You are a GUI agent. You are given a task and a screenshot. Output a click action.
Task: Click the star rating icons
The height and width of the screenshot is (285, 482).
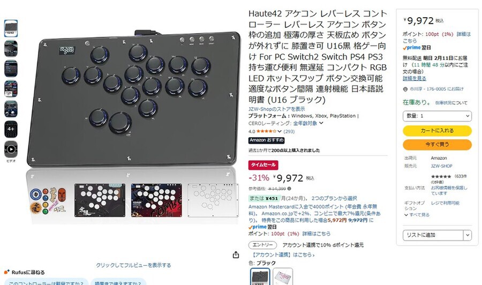click(x=266, y=131)
